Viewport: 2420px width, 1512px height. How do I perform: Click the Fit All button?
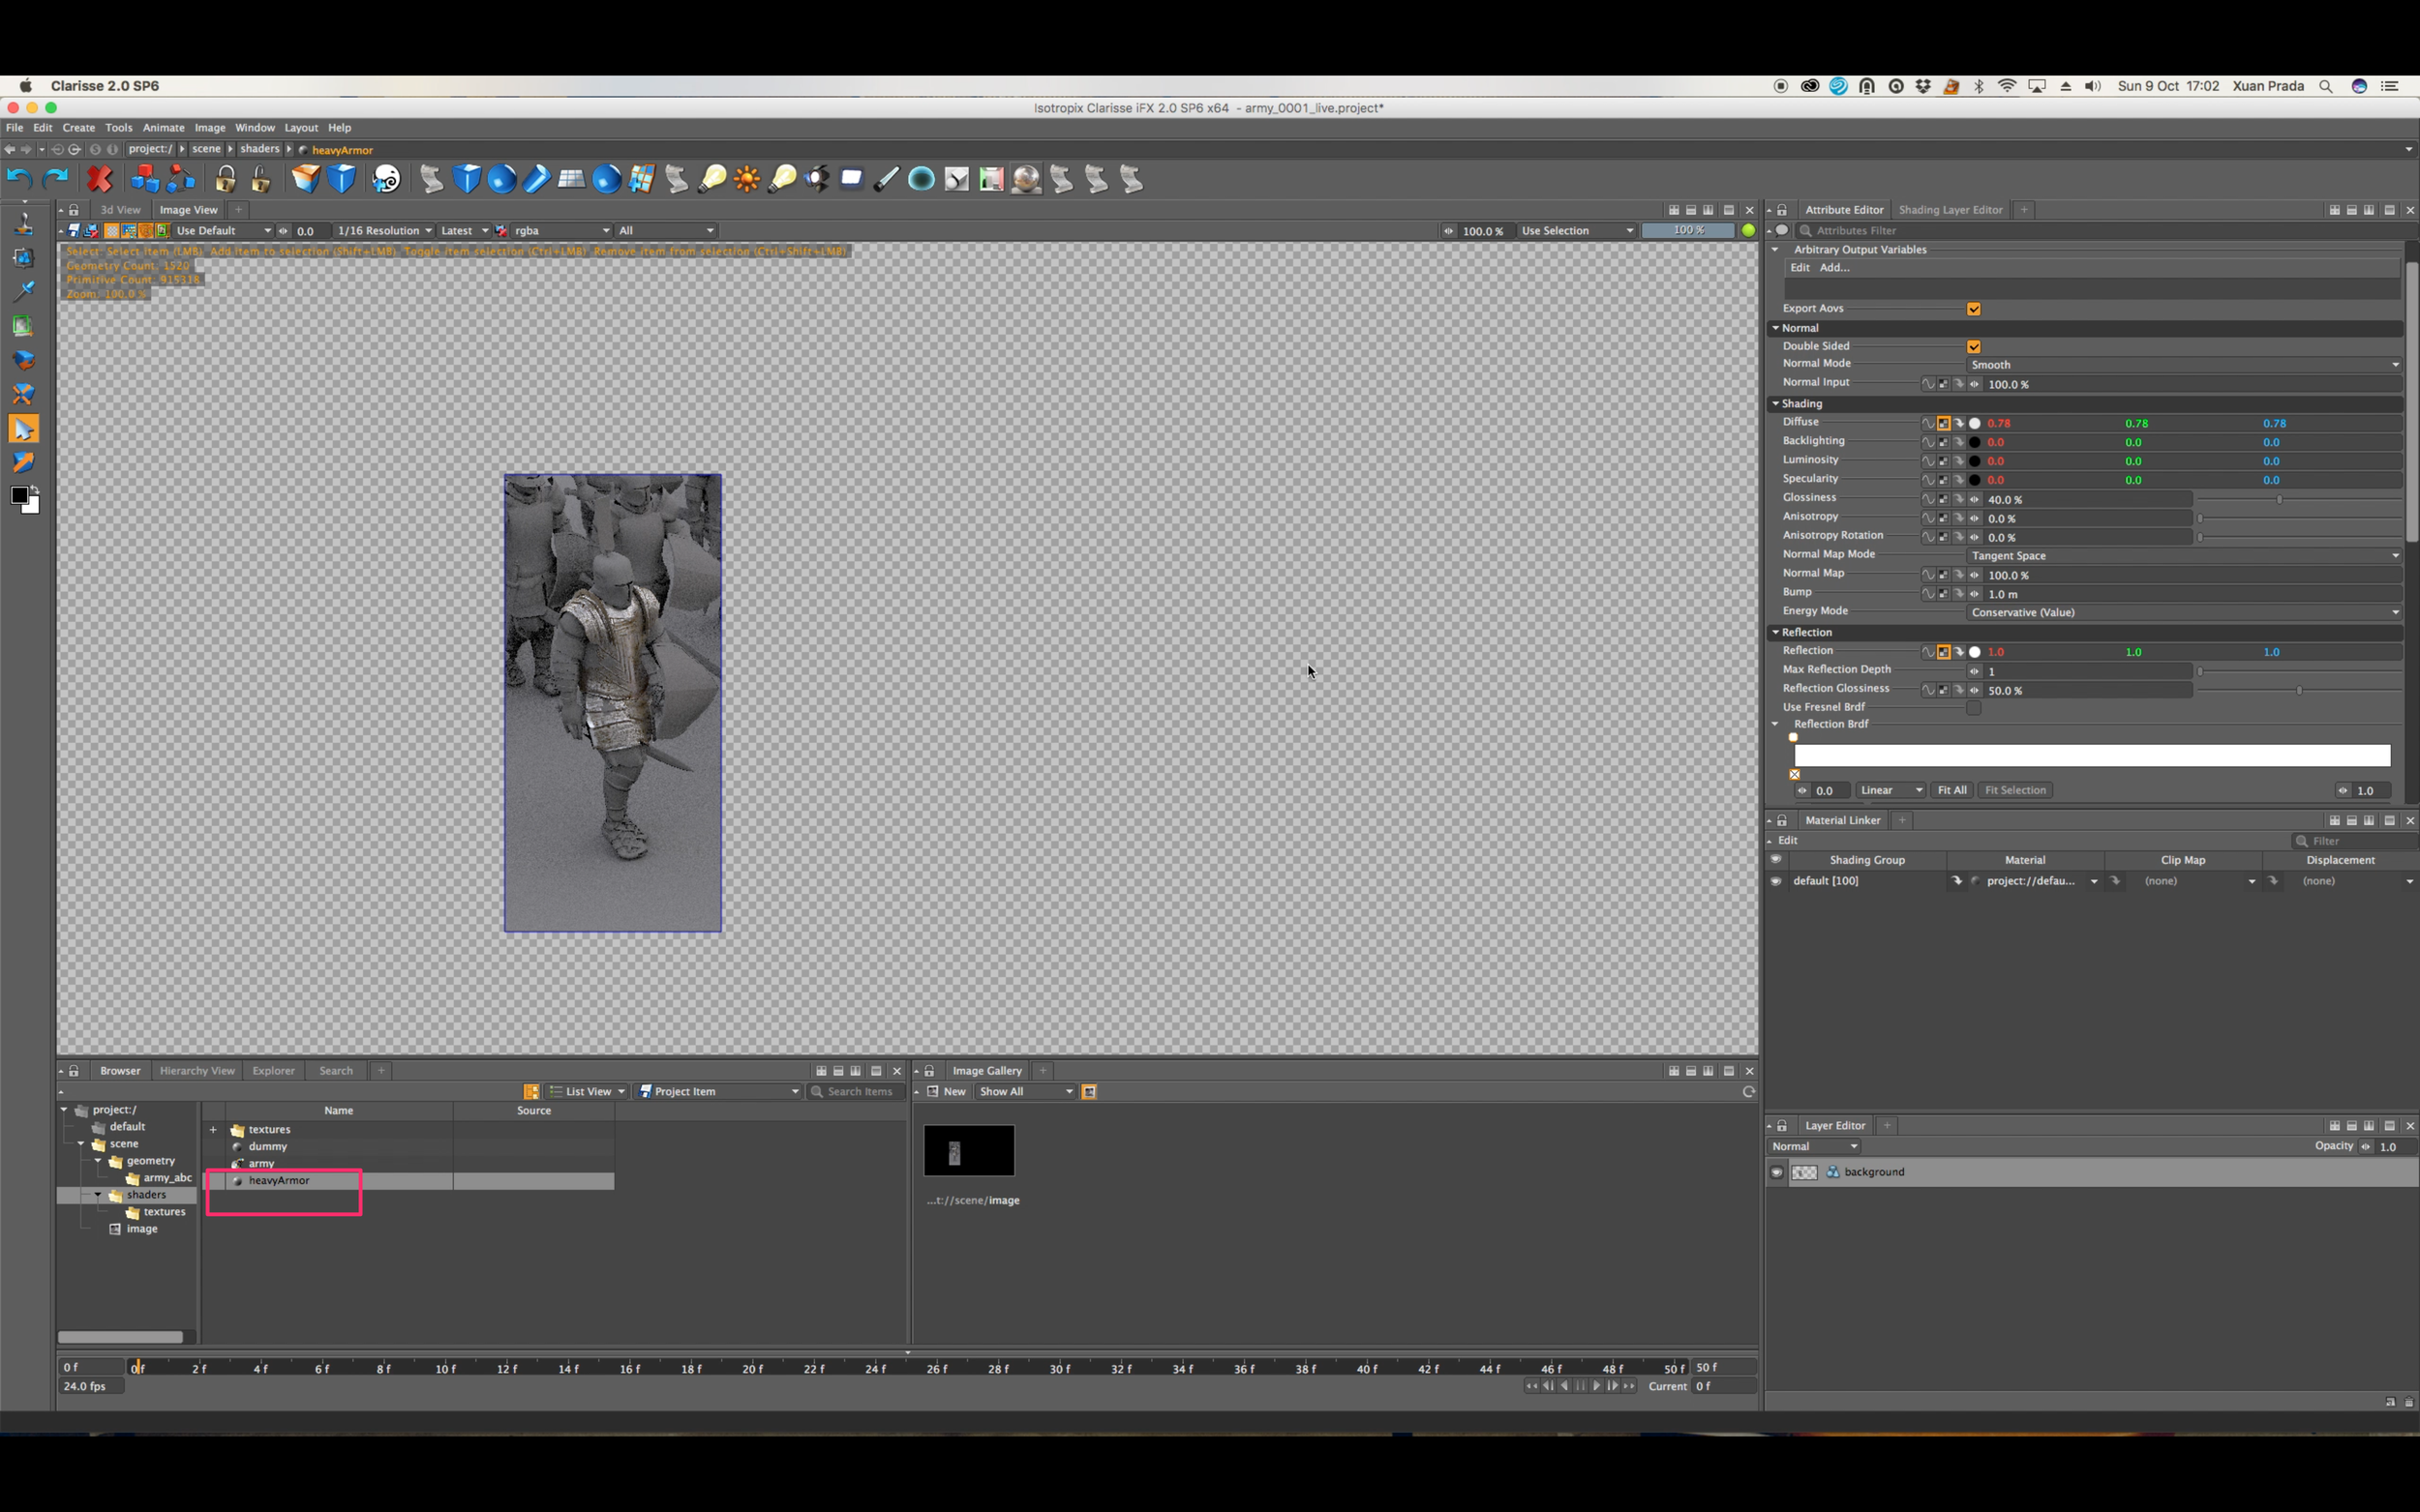[x=1951, y=791]
